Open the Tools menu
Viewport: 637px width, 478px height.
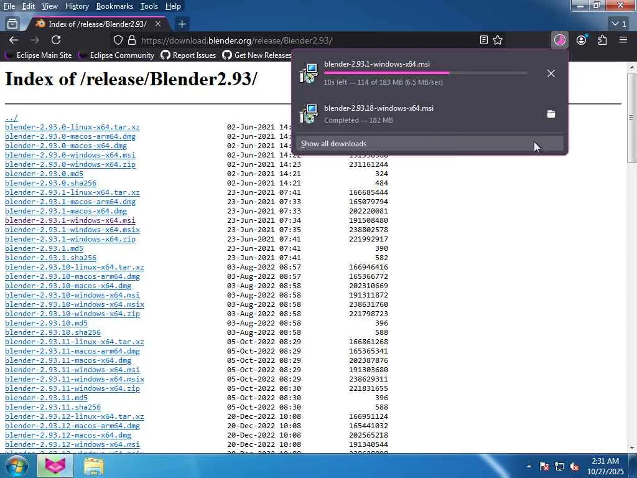(149, 6)
